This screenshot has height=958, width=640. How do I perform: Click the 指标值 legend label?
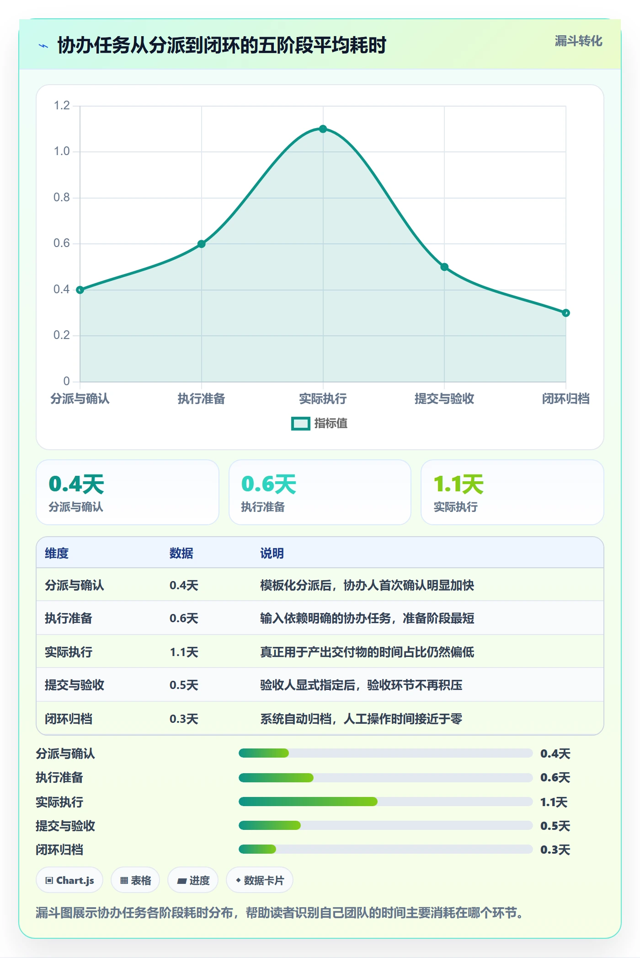[x=331, y=424]
